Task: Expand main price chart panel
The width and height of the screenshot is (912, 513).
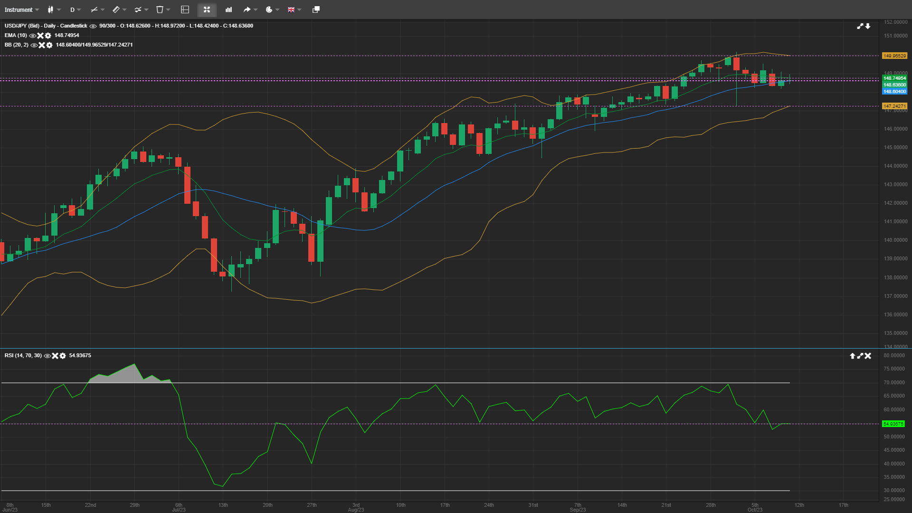Action: click(x=860, y=26)
